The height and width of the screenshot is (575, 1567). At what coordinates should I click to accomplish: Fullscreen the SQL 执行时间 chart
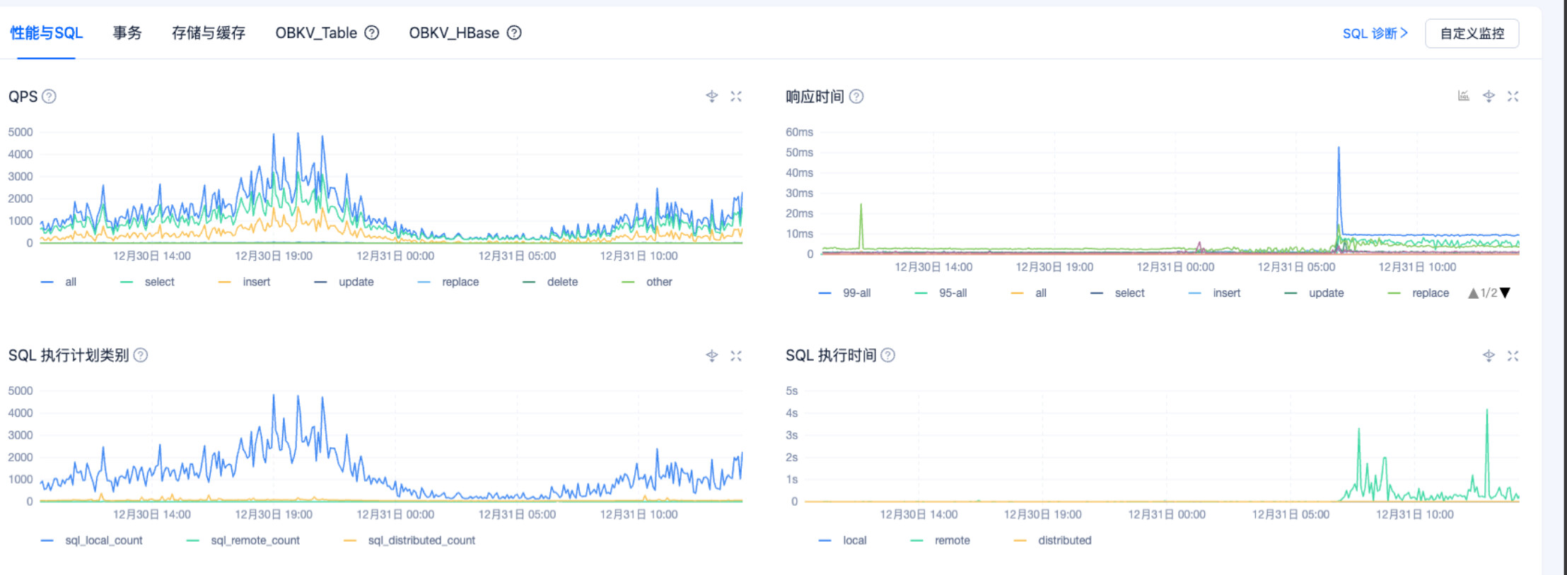coord(1513,355)
